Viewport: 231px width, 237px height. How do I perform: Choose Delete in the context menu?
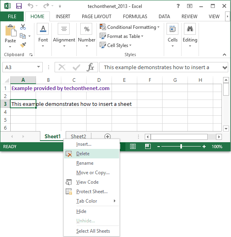tap(91, 154)
